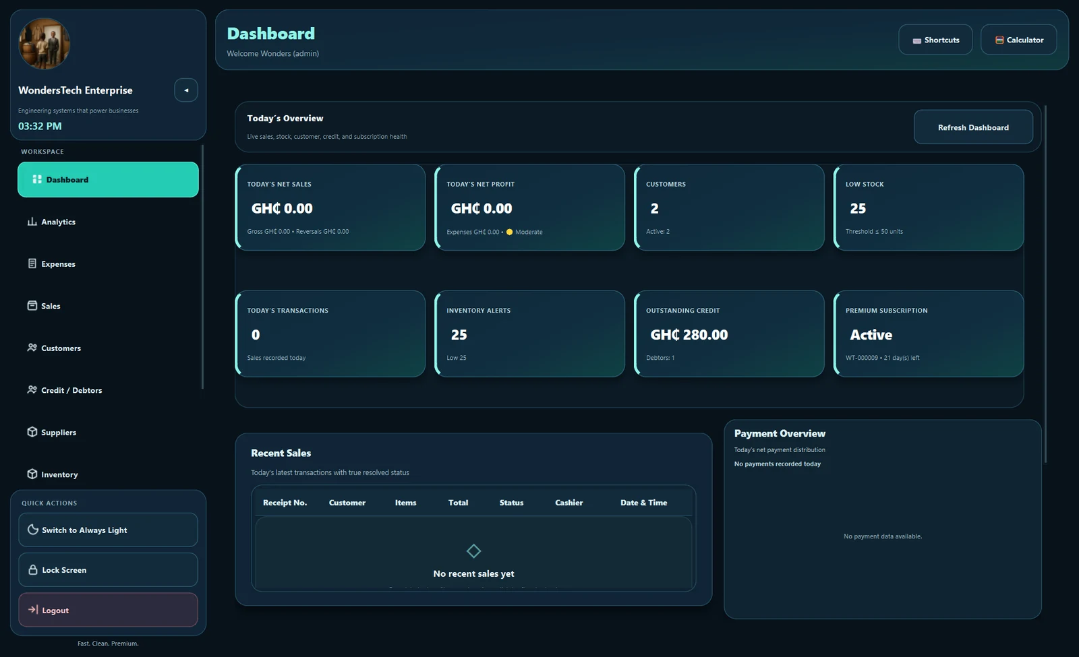Switch to Always Light theme
The image size is (1079, 657).
[108, 530]
